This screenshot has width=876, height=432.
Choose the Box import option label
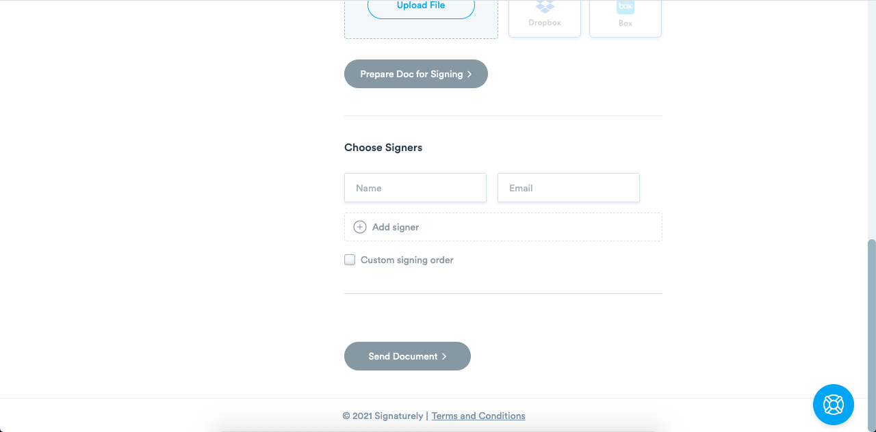626,23
